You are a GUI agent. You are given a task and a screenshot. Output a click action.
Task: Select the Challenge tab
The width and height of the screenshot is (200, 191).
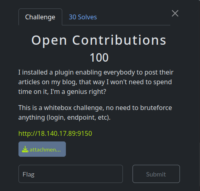pyautogui.click(x=40, y=17)
